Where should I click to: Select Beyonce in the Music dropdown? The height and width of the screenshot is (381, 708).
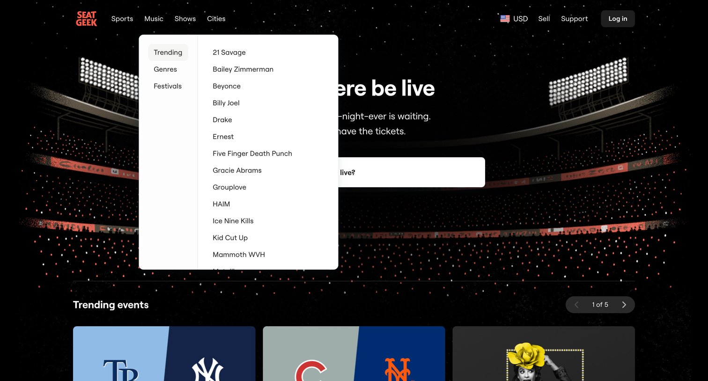click(227, 86)
